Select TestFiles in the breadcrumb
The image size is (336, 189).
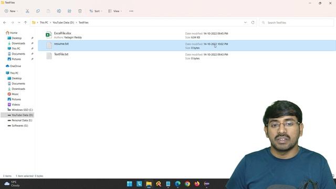click(x=83, y=23)
